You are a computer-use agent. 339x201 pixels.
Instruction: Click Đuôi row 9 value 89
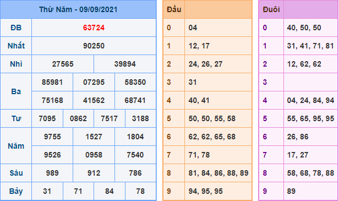(x=291, y=191)
